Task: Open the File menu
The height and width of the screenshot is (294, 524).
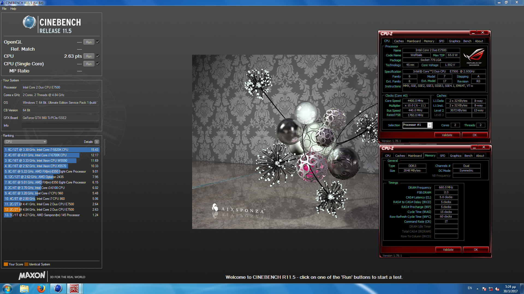Action: coord(4,9)
